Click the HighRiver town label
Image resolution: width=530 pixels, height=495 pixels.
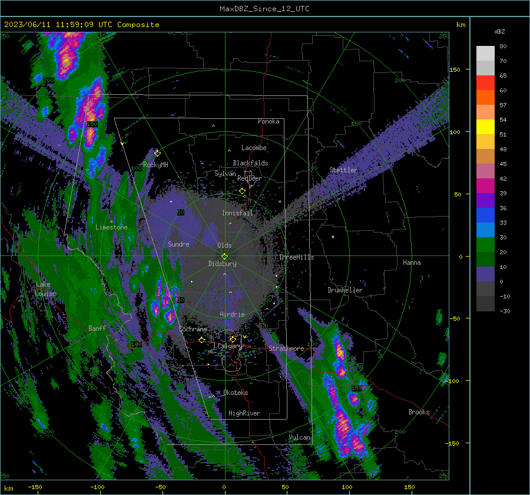tap(244, 413)
